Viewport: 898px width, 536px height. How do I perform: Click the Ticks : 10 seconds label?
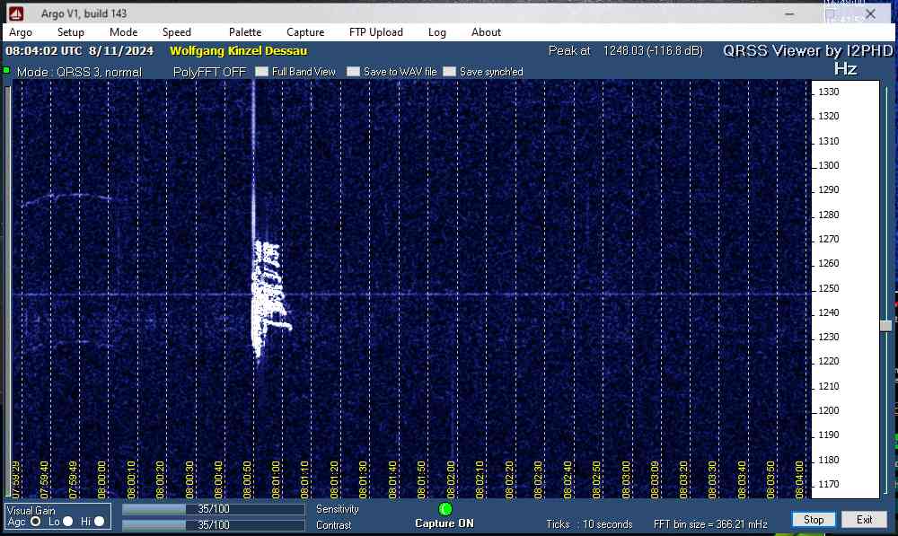pos(589,524)
